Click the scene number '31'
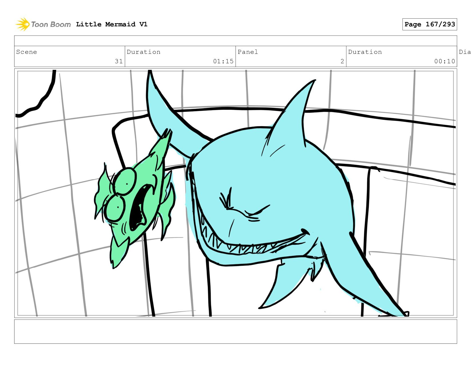The image size is (472, 365). point(119,61)
